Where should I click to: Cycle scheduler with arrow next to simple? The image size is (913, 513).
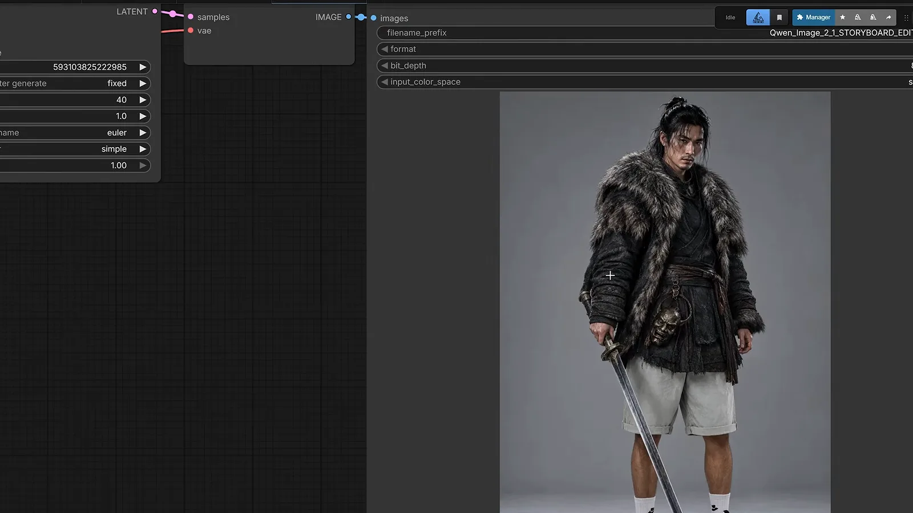143,149
